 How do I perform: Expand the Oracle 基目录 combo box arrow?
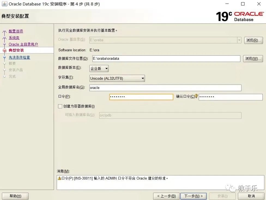239,40
